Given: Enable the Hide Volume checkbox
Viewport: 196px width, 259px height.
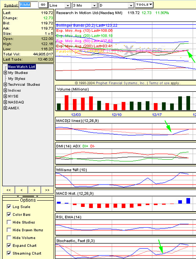Looking at the screenshot, I should point(9,238).
